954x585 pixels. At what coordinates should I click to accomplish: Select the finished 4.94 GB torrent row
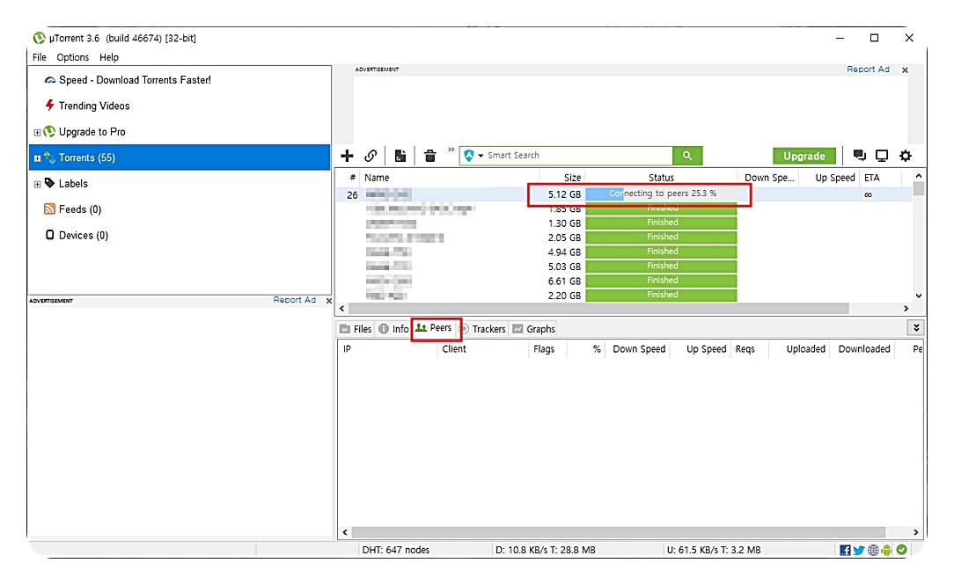[x=624, y=252]
